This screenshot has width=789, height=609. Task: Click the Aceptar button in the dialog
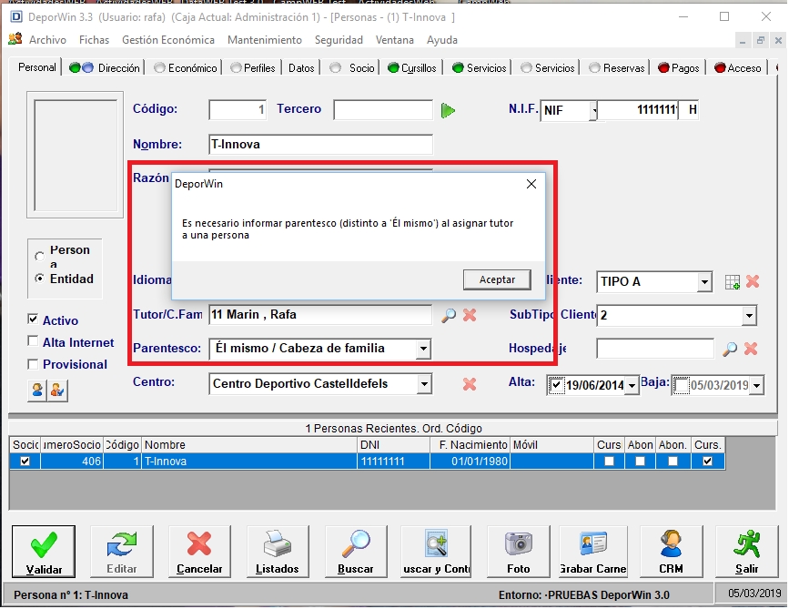click(497, 279)
